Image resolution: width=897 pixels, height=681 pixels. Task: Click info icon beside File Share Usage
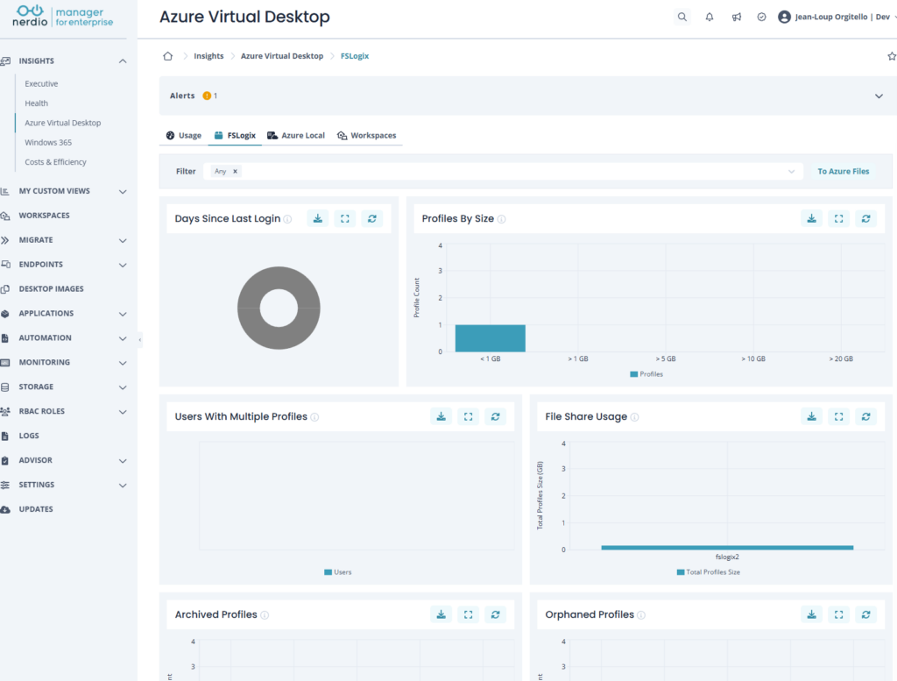[634, 417]
